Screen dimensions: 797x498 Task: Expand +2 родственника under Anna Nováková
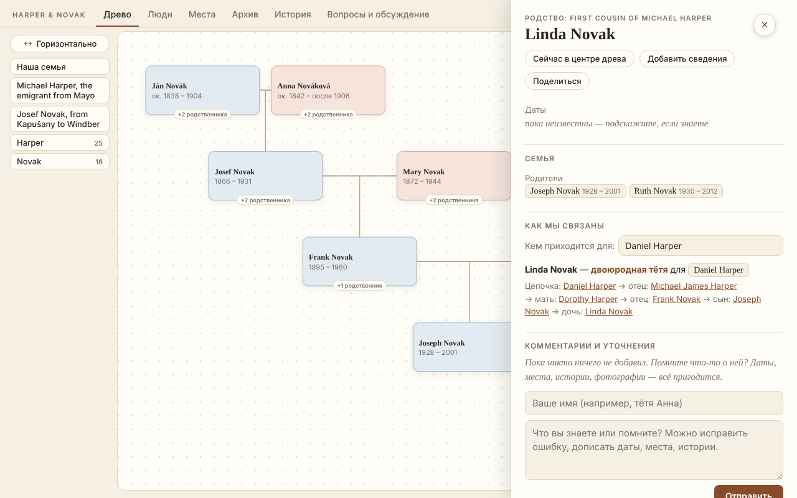(328, 115)
